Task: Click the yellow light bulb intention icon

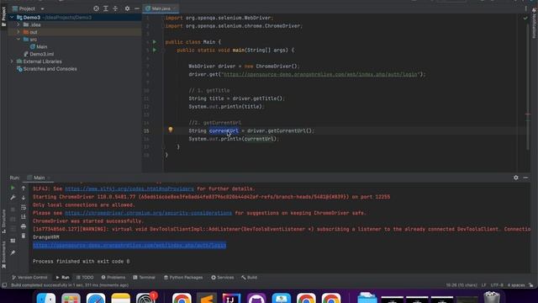Action: (x=170, y=130)
